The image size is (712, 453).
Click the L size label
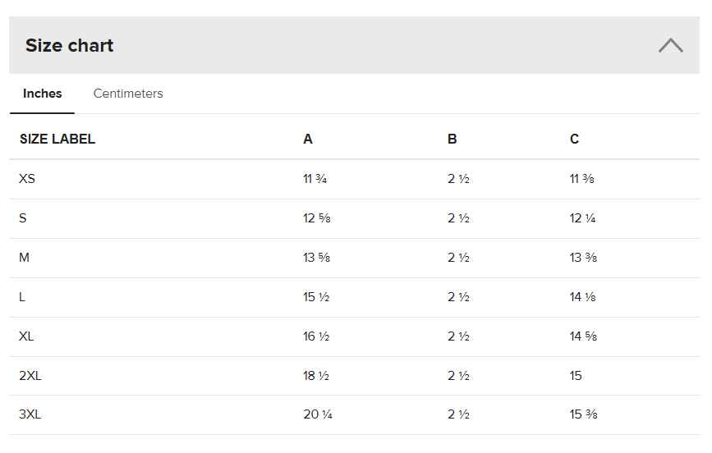tap(22, 297)
